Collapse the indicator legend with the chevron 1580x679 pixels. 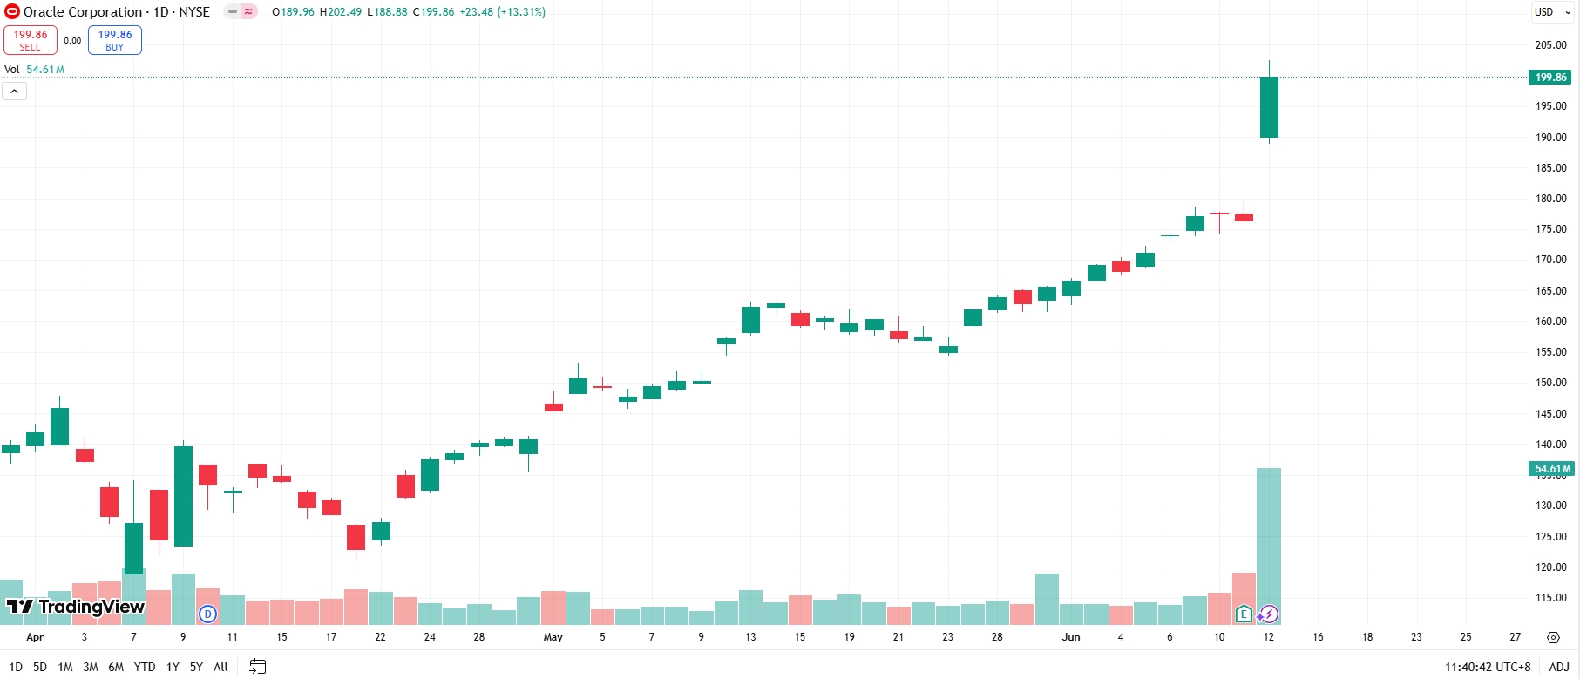point(15,91)
